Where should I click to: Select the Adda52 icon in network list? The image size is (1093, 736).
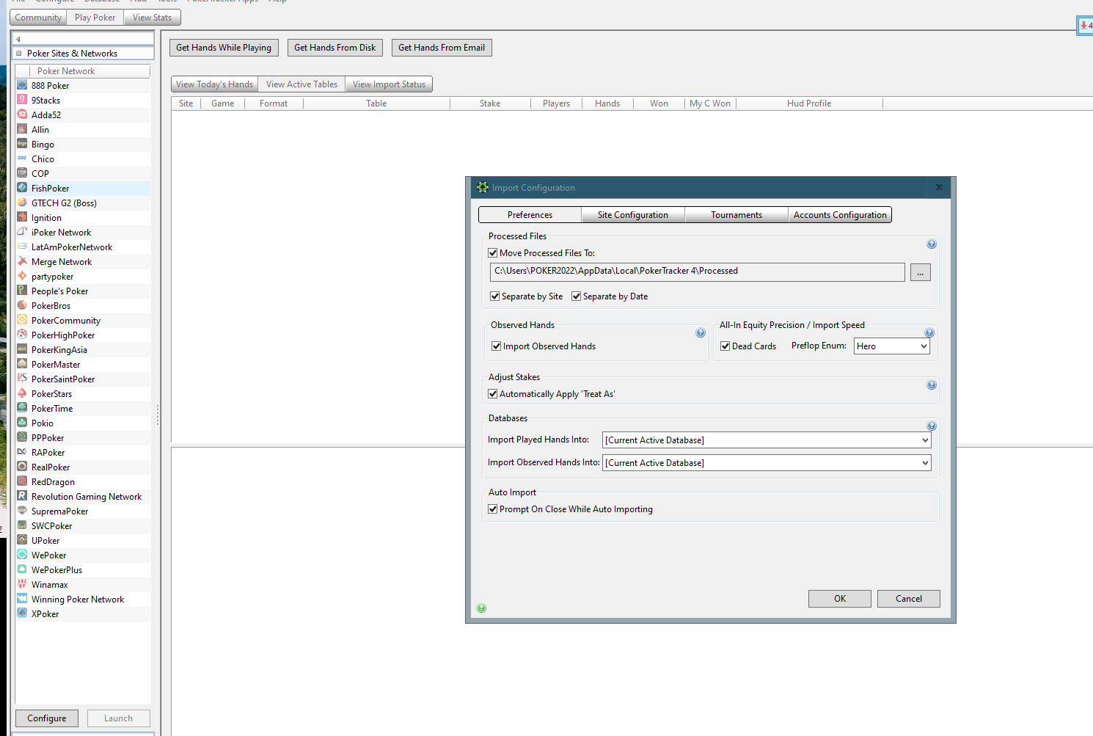22,114
